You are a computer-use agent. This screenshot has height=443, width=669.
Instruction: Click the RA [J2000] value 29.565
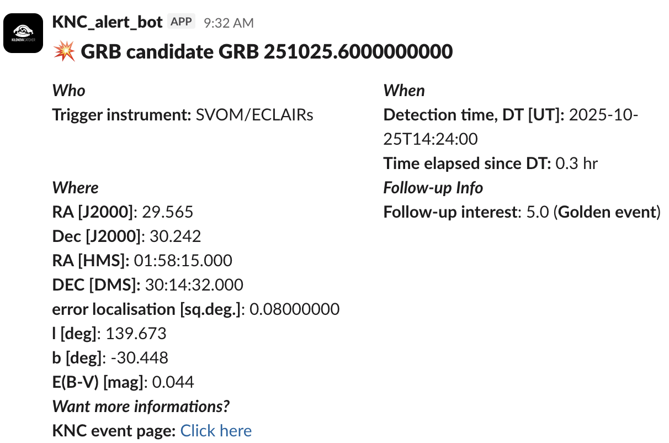[x=168, y=212]
